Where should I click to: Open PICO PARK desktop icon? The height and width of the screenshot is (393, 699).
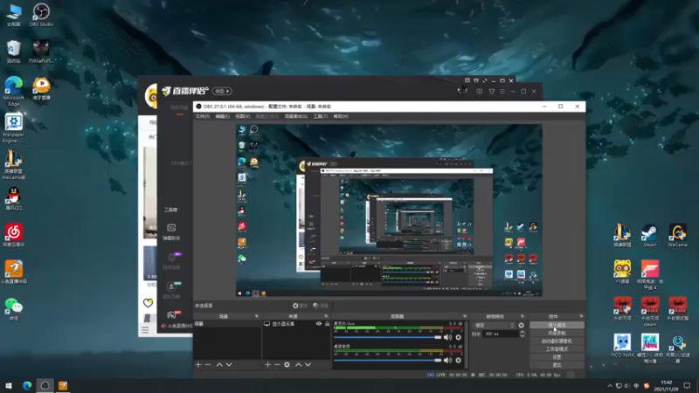pos(622,346)
